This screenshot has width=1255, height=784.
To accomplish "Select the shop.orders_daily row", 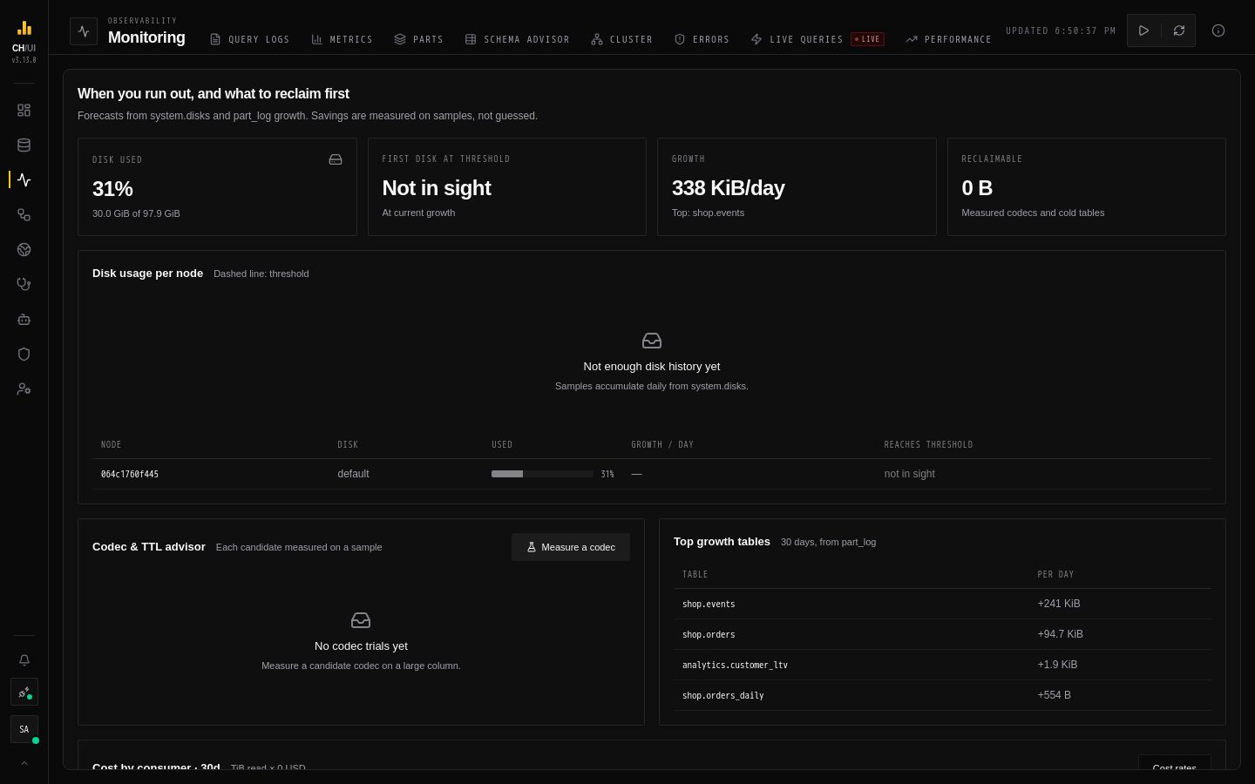I will pyautogui.click(x=942, y=695).
